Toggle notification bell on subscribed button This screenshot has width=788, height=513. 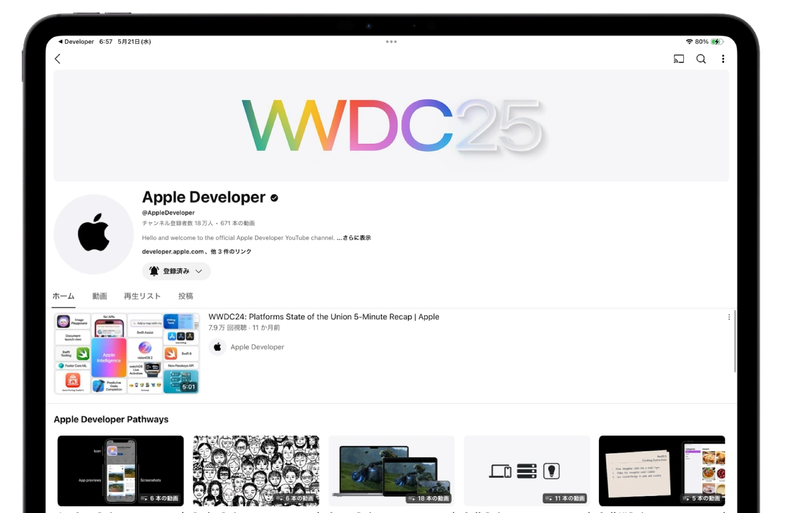pos(154,271)
